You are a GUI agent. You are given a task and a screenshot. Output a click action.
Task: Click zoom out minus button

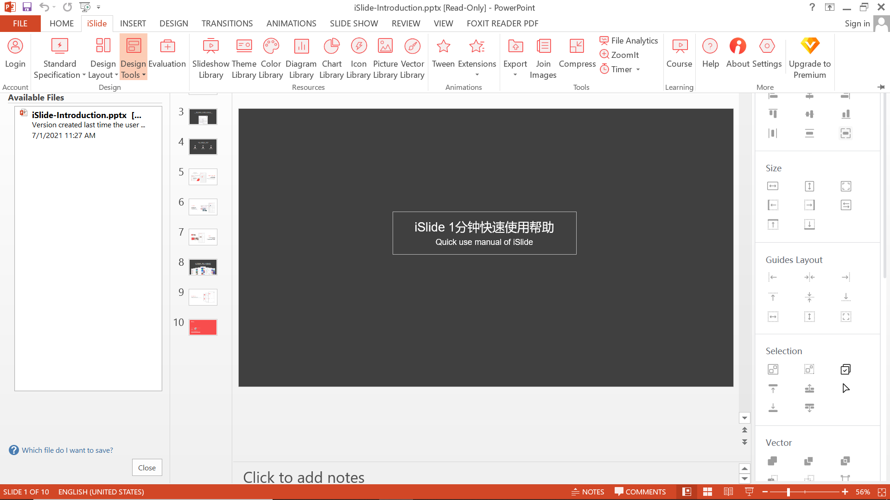pyautogui.click(x=765, y=492)
